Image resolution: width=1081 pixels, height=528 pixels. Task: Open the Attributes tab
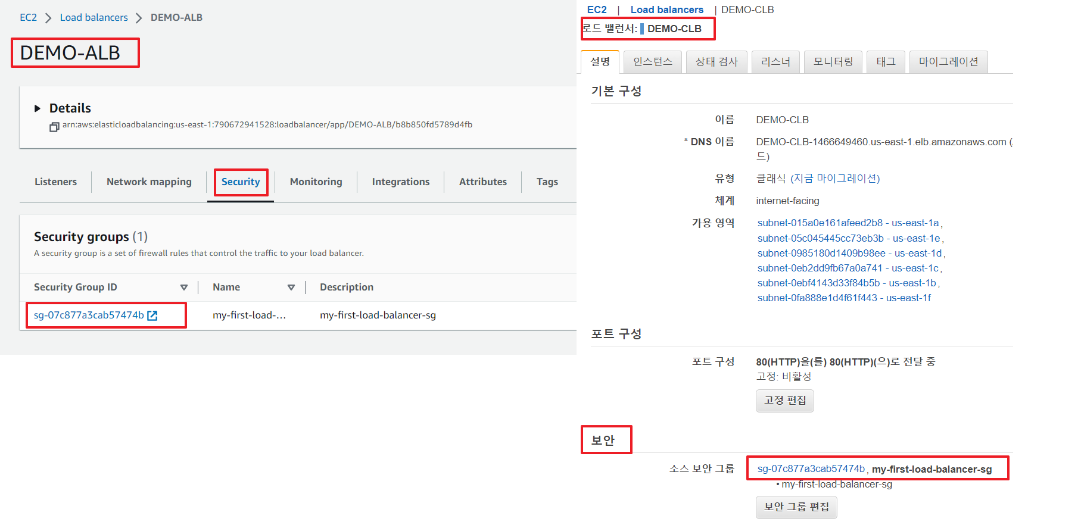coord(483,182)
